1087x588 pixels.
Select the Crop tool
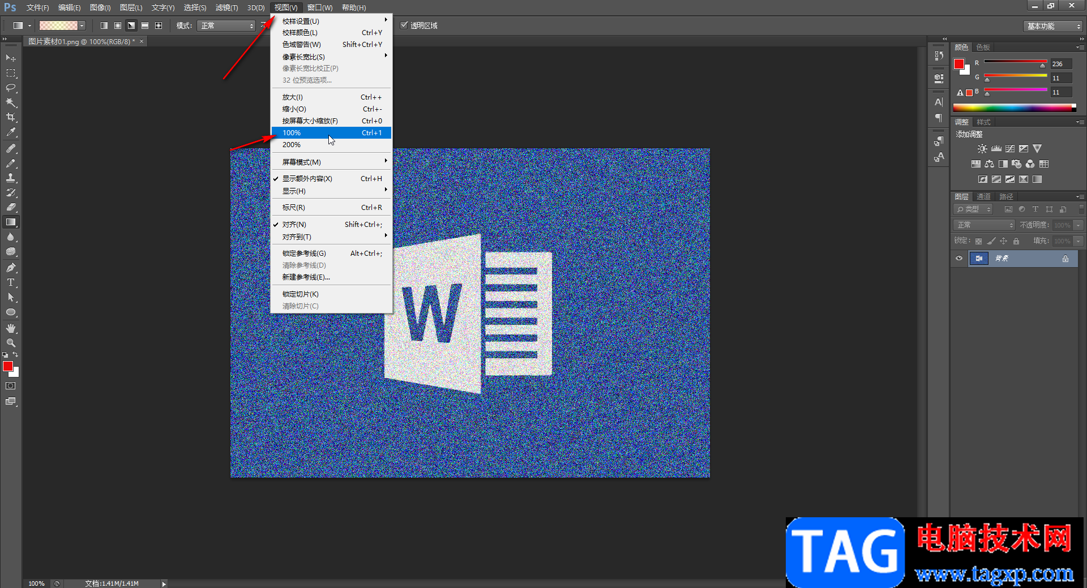click(11, 117)
